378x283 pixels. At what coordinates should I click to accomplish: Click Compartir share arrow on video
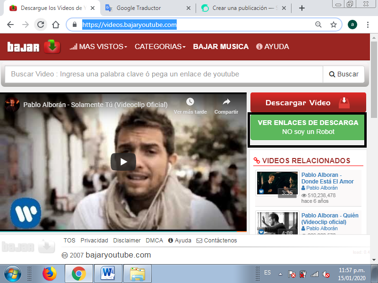pyautogui.click(x=226, y=102)
